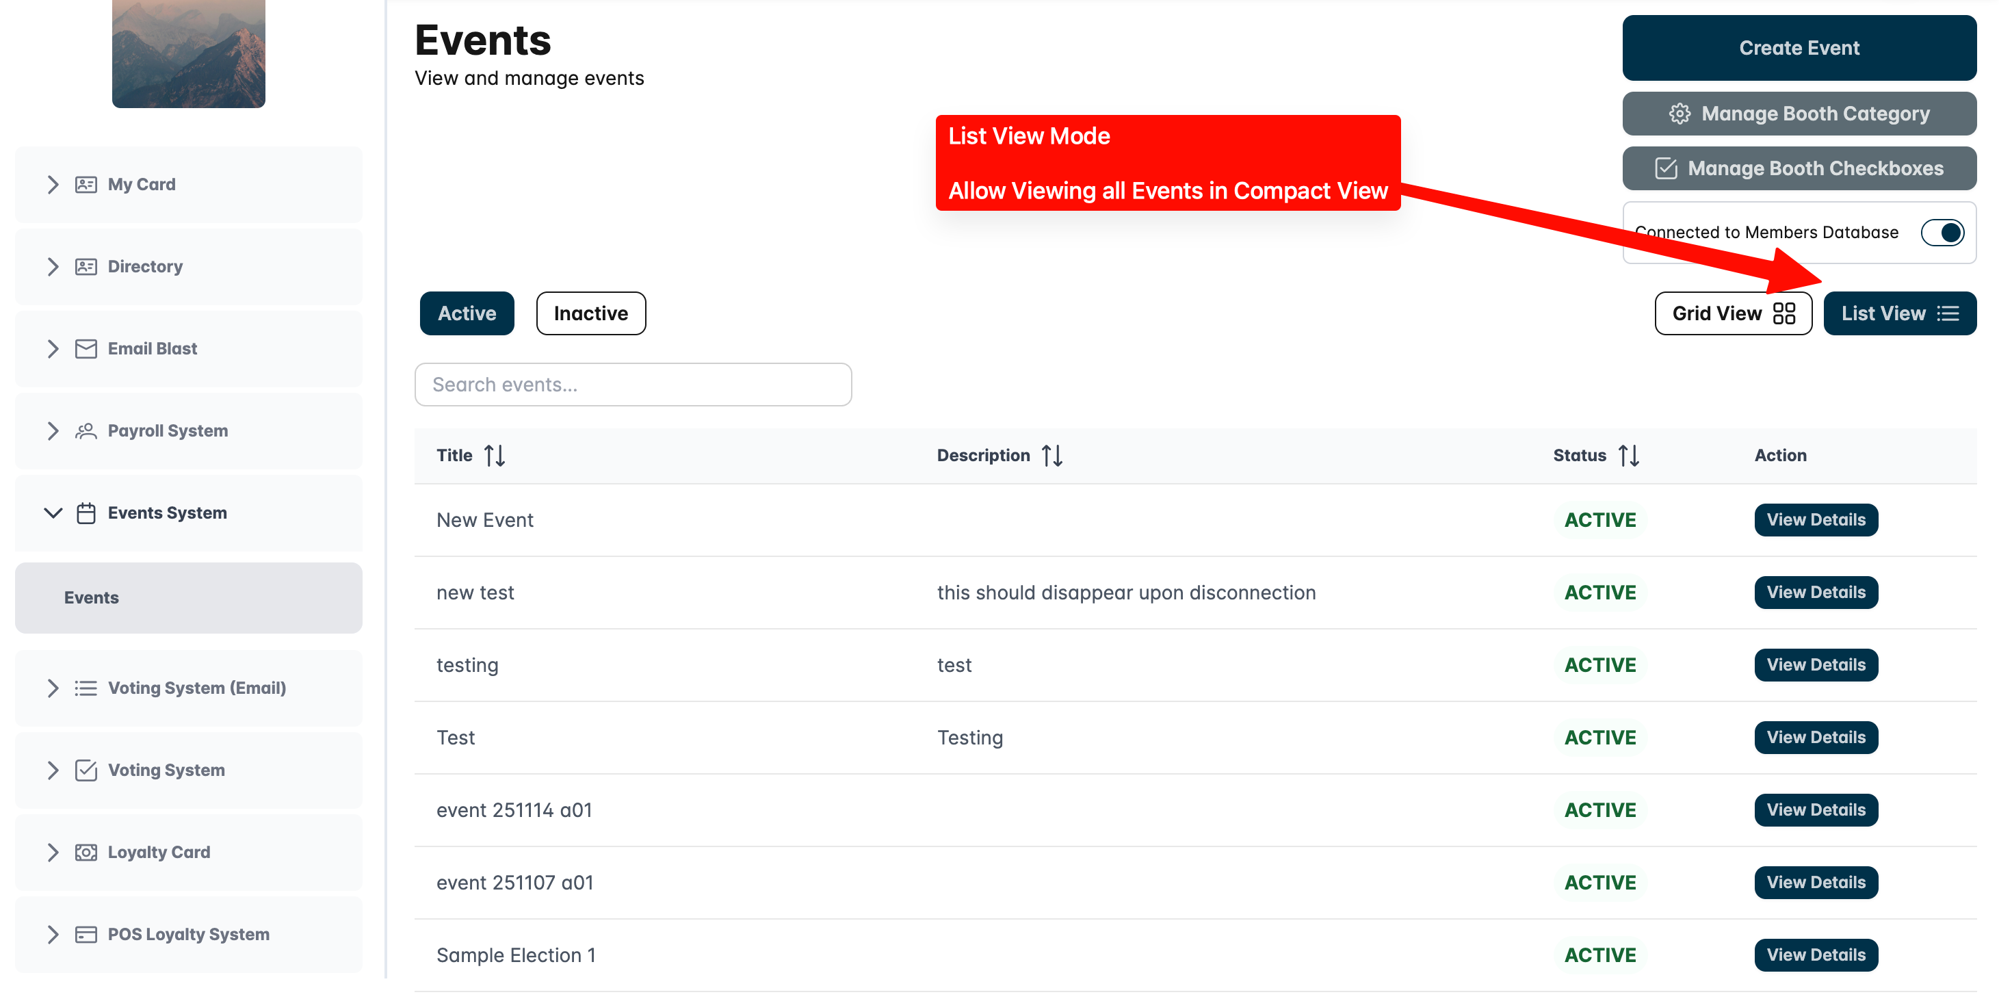Viewport: 1999px width, 999px height.
Task: View Details for new test event
Action: (1815, 593)
